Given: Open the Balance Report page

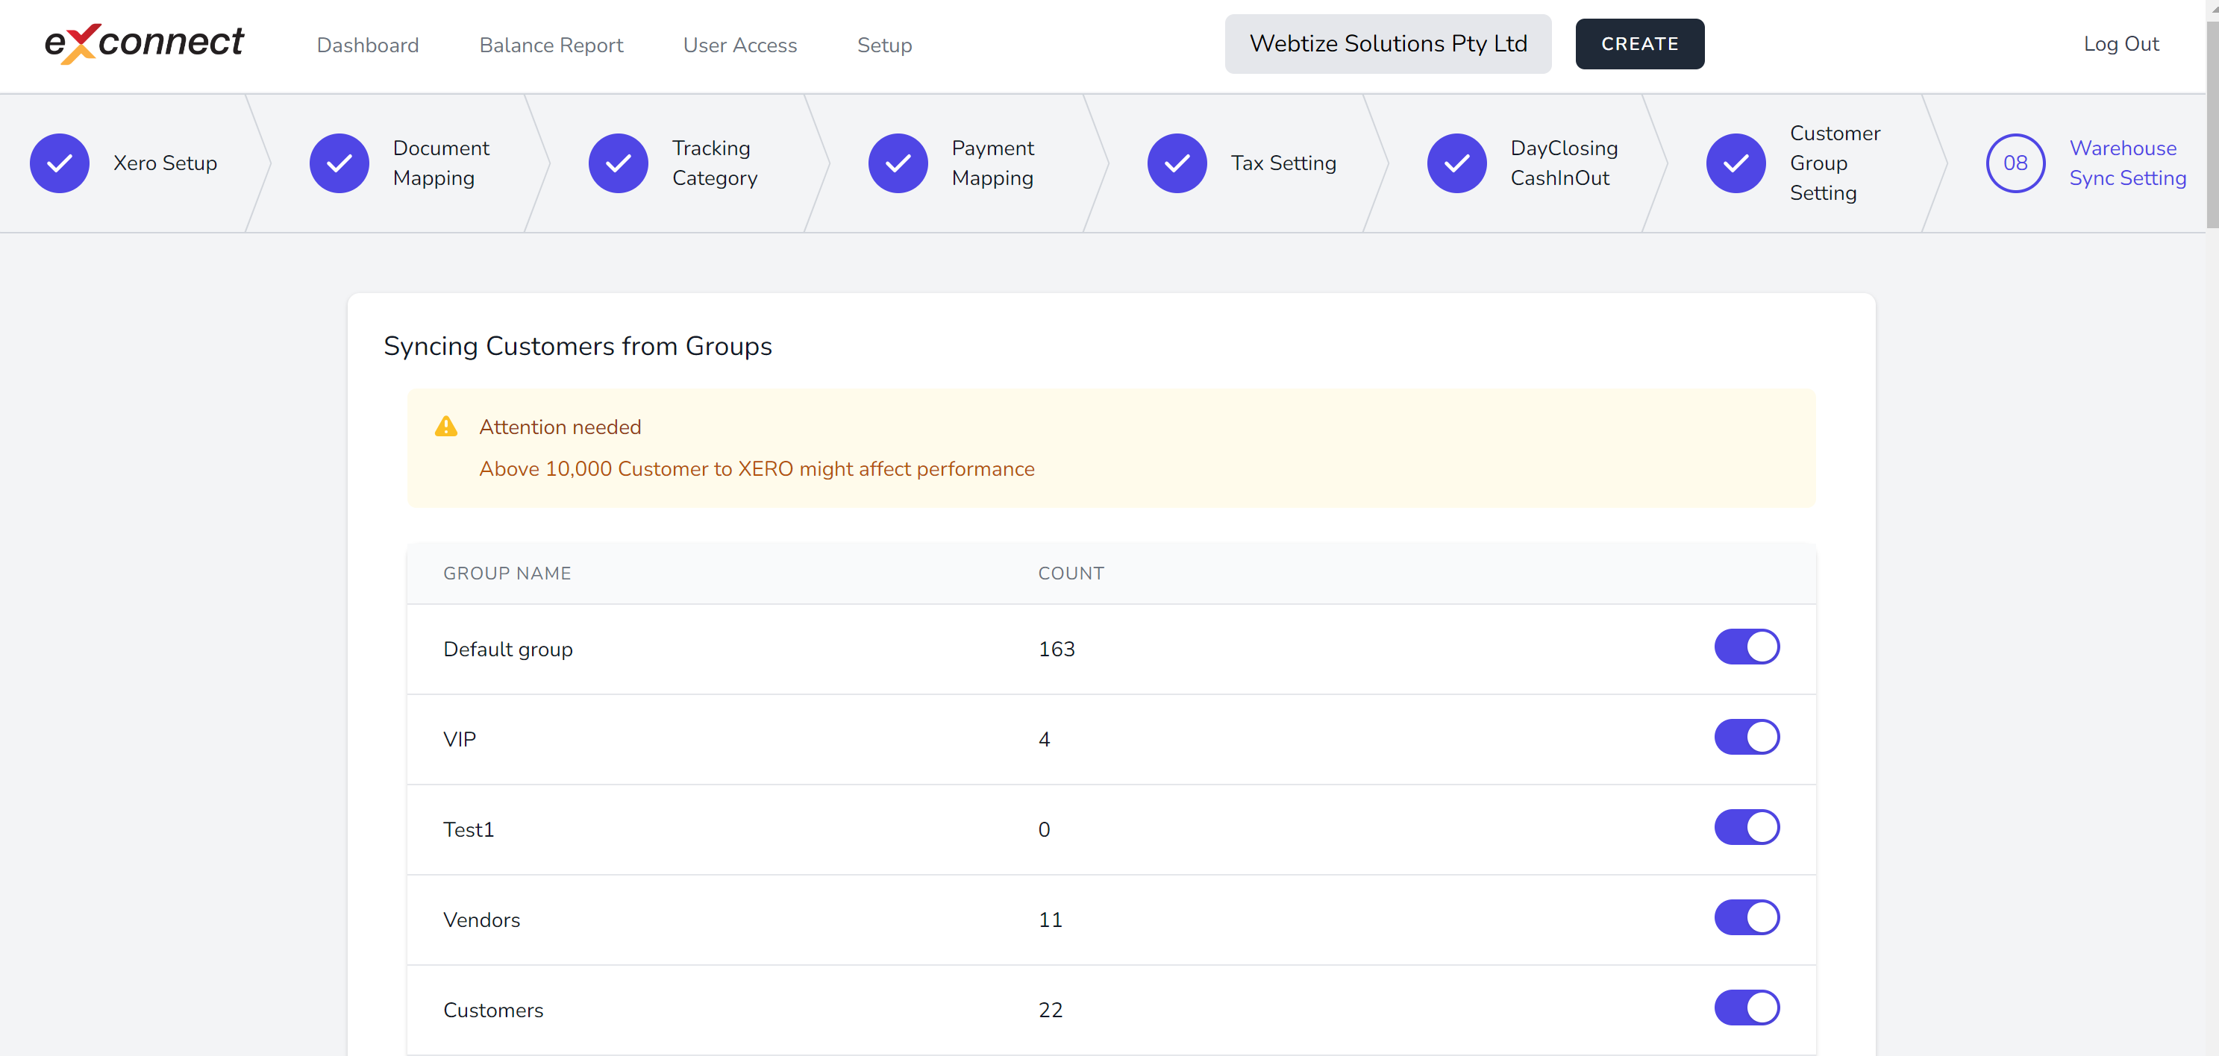Looking at the screenshot, I should click(551, 45).
